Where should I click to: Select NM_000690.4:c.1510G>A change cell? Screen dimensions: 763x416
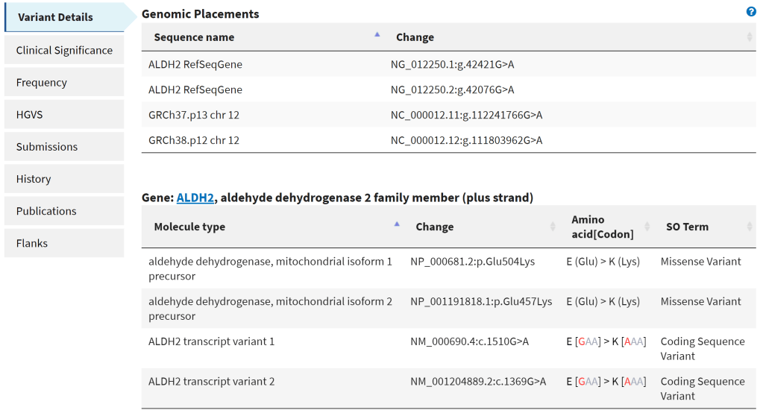coord(469,341)
